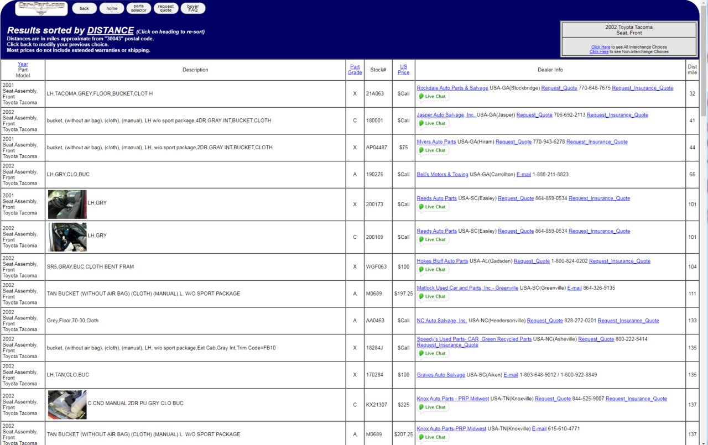Open Graves Auto Salvage link
Screen dimensions: 708x445
tap(441, 375)
